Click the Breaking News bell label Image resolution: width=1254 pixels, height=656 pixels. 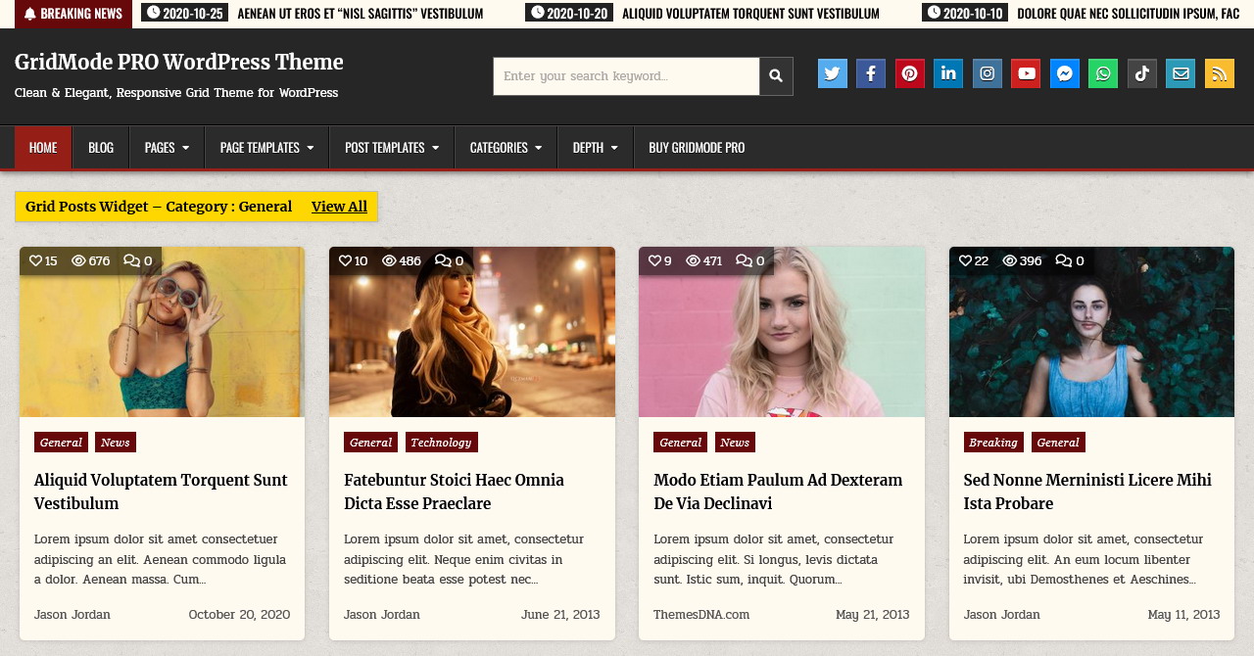pyautogui.click(x=73, y=14)
